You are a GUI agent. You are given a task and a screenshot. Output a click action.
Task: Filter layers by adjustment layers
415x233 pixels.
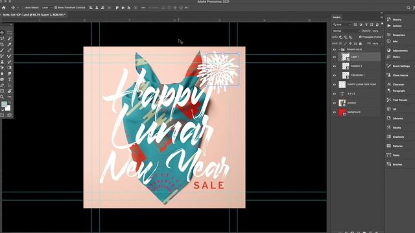tap(361, 25)
